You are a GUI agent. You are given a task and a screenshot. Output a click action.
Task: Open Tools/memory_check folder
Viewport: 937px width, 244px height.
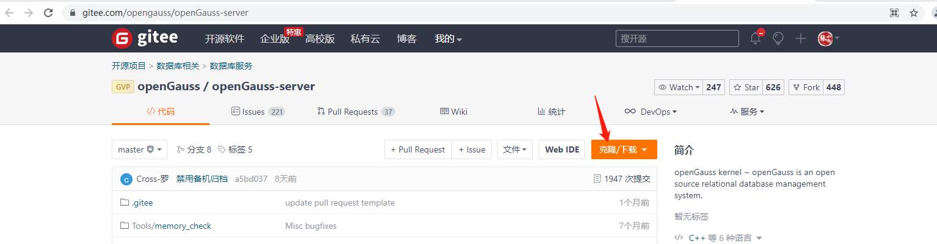(172, 226)
